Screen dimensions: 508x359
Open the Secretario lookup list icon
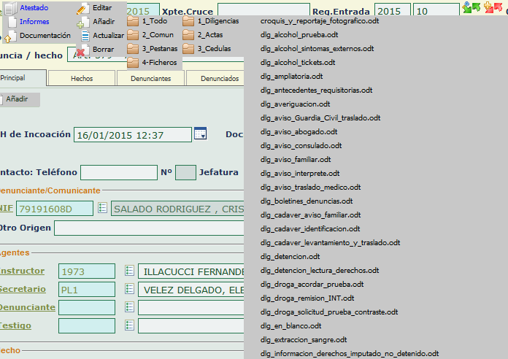coord(130,289)
